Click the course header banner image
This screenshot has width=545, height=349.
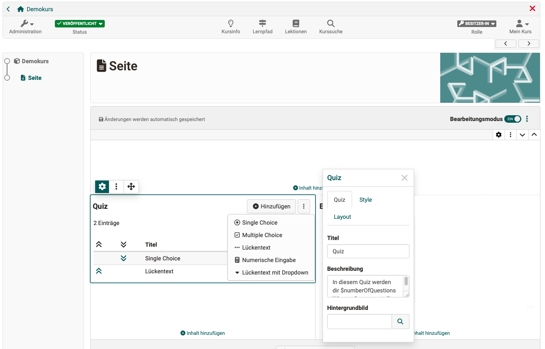(x=490, y=78)
